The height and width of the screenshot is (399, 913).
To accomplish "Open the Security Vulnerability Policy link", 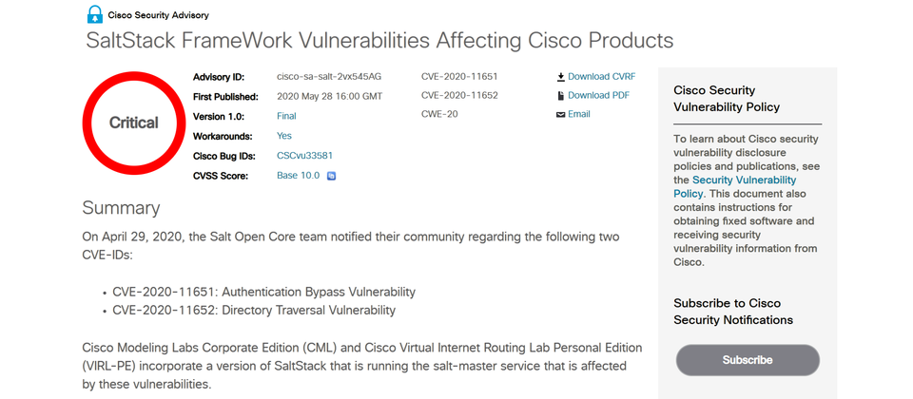I will tap(735, 187).
